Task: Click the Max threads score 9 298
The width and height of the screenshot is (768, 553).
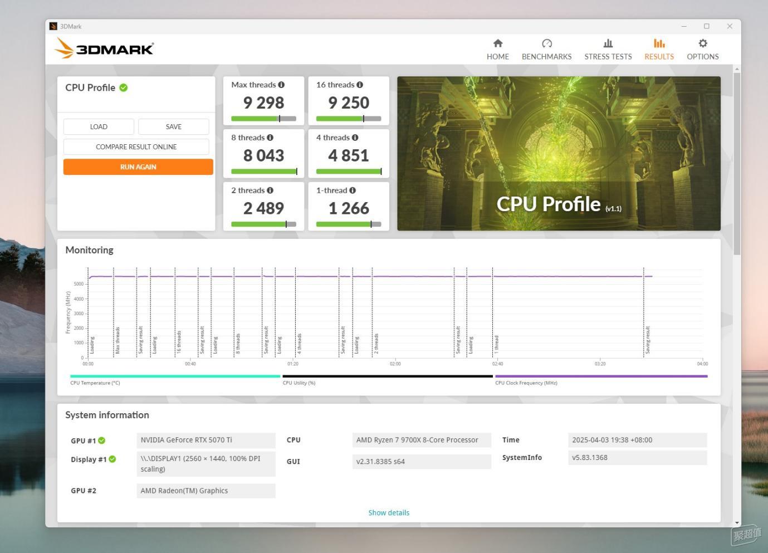Action: [x=263, y=102]
